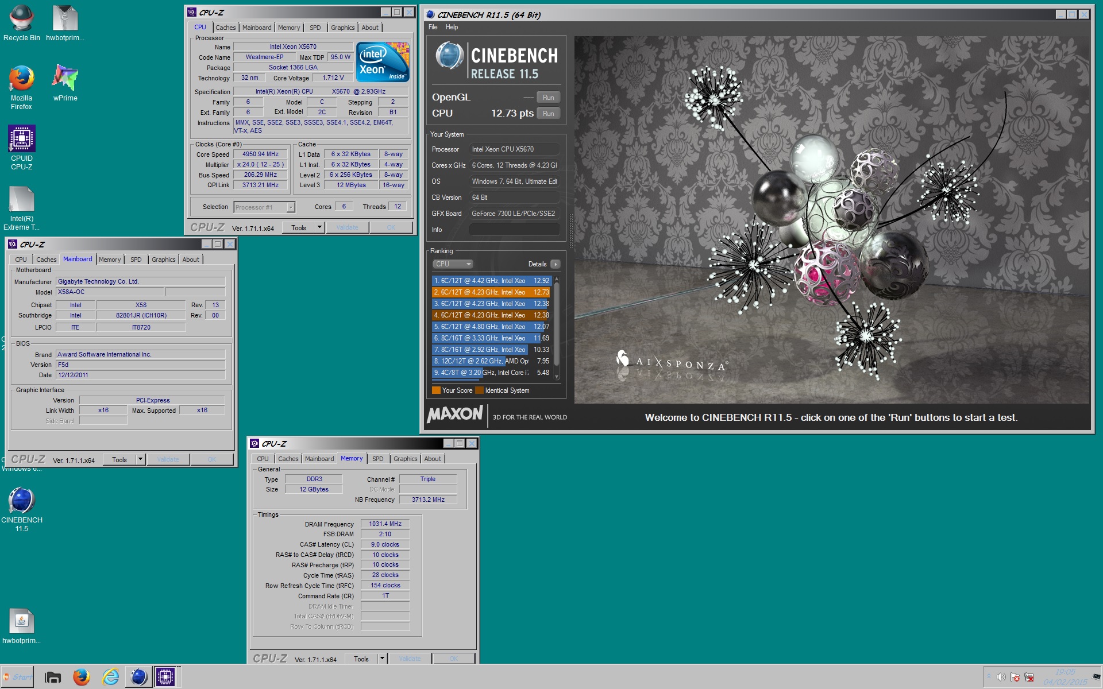This screenshot has width=1103, height=689.
Task: Expand the Tools dropdown arrow in Mainboard CPU-Z window
Action: pyautogui.click(x=140, y=460)
